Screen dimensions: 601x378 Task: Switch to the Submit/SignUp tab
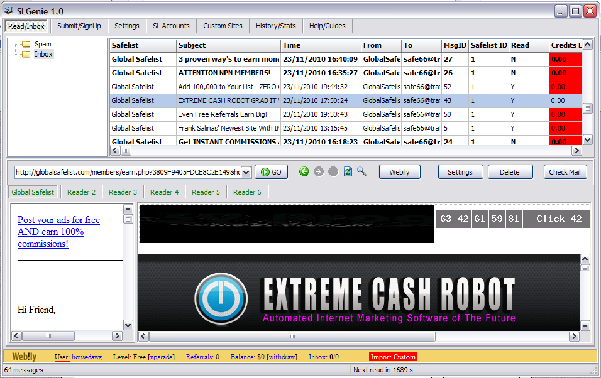point(79,26)
